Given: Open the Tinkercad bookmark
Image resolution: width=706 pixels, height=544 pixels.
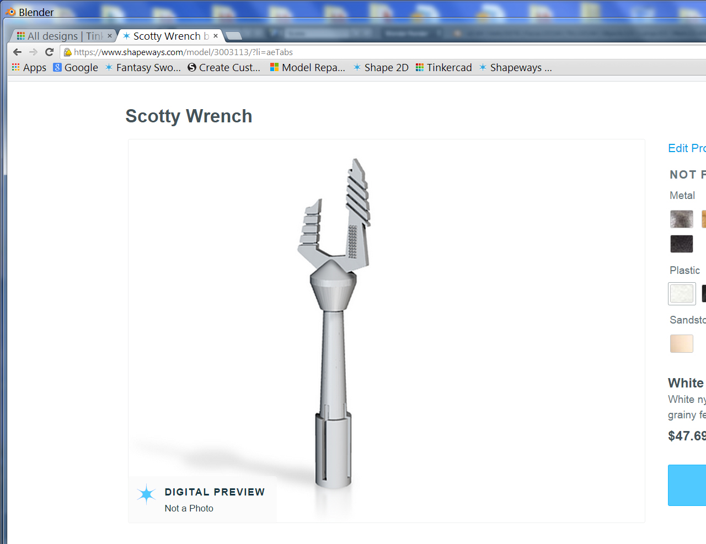Looking at the screenshot, I should click(444, 67).
